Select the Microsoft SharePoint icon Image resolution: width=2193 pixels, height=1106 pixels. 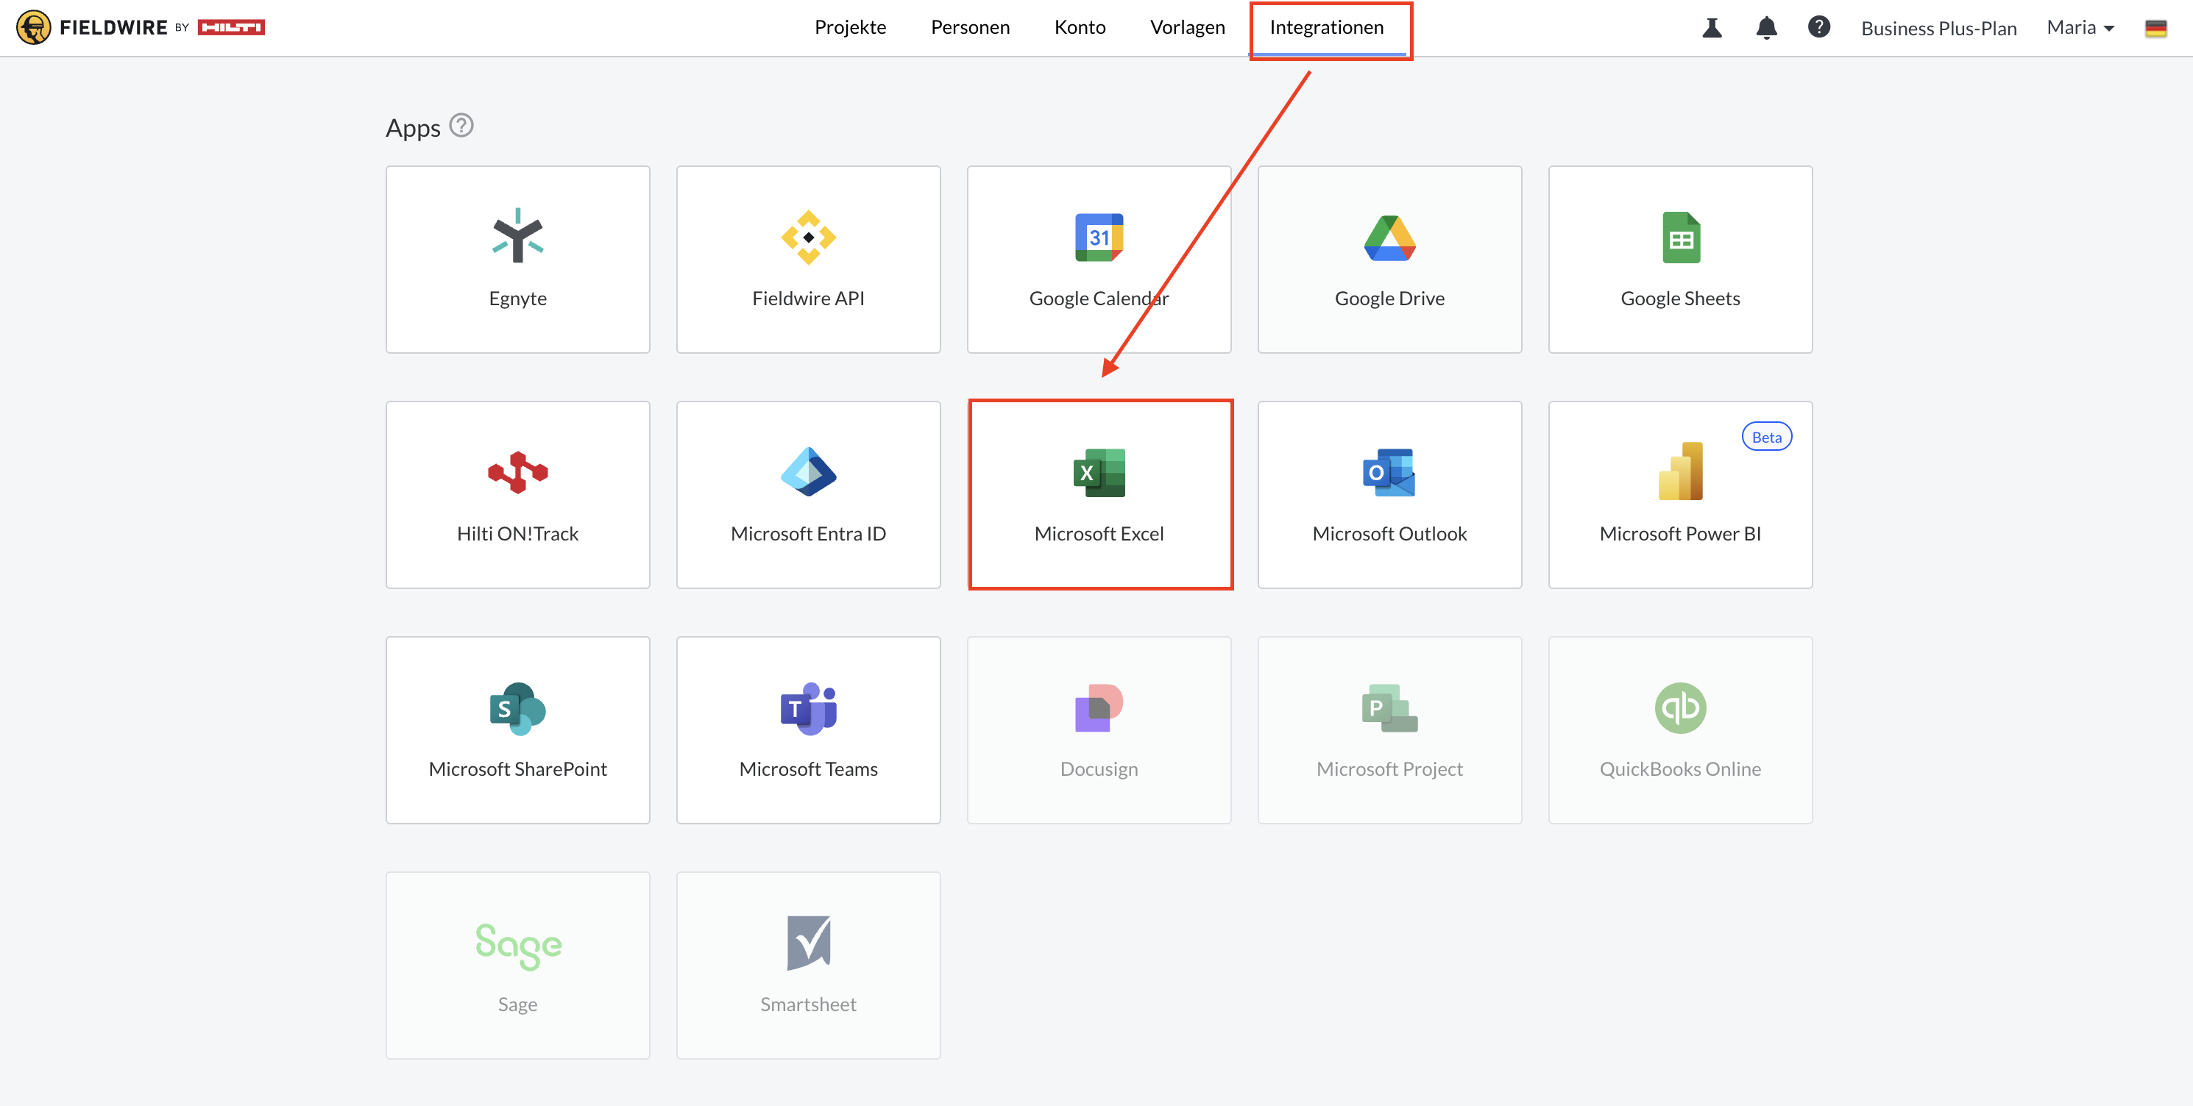pyautogui.click(x=517, y=708)
